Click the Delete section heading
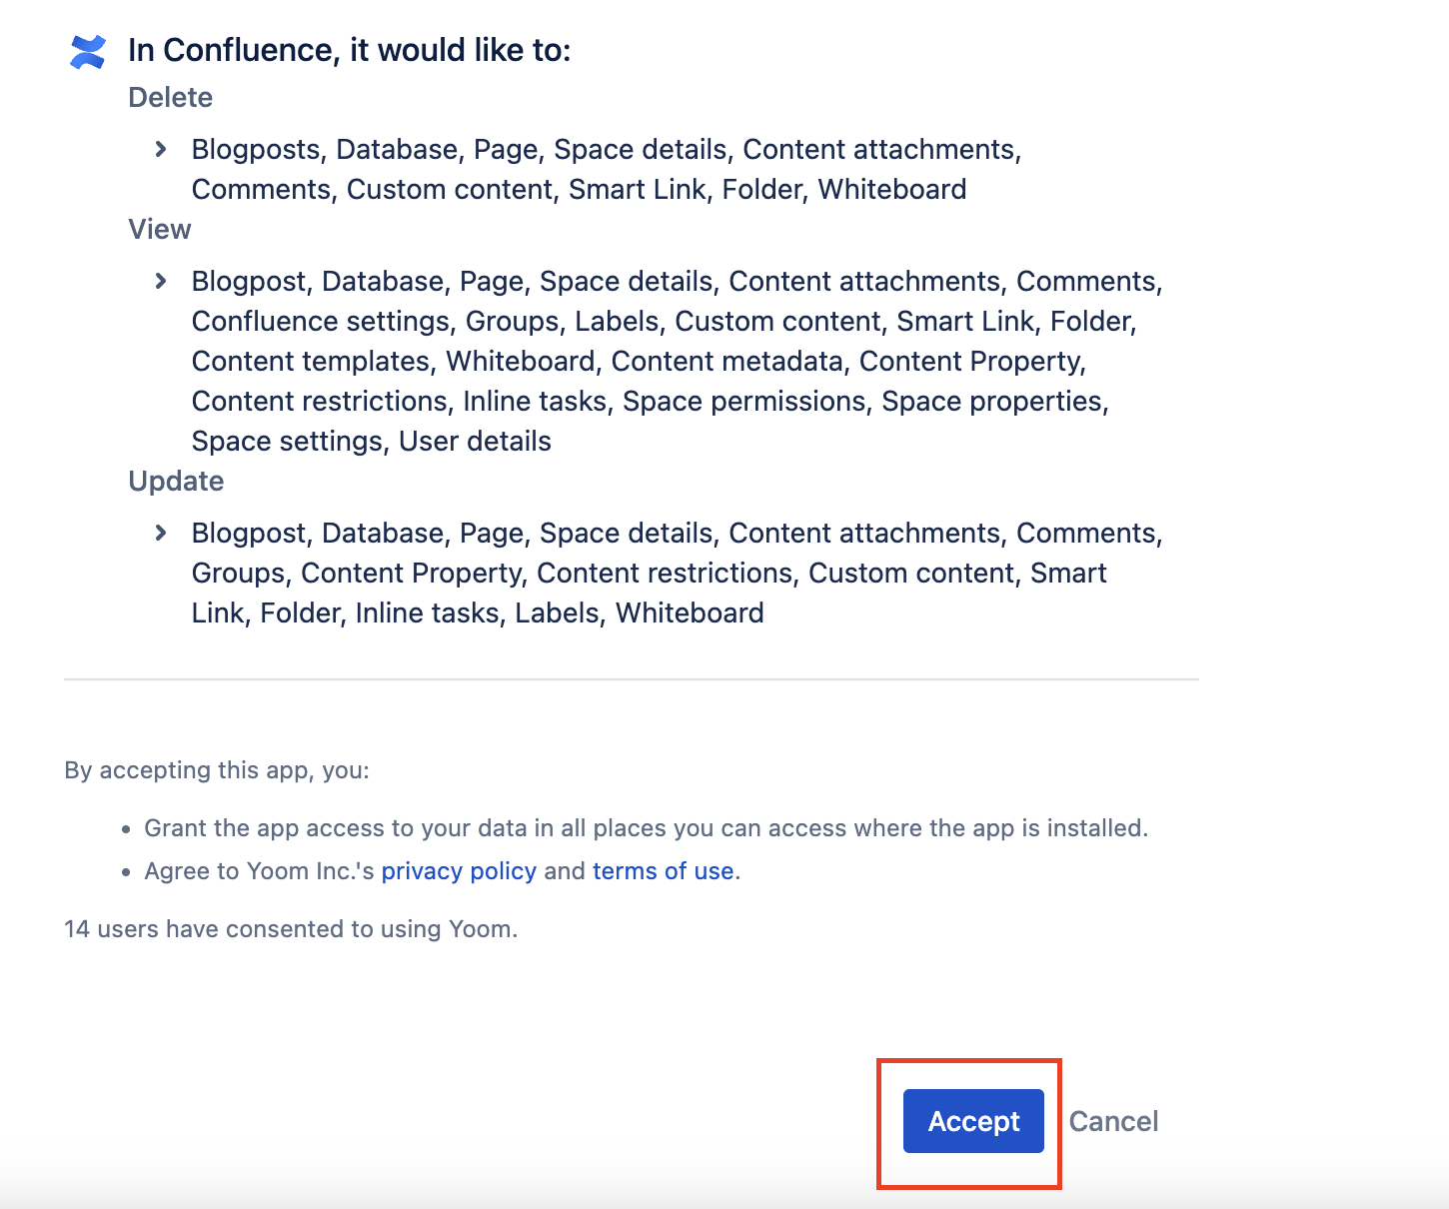This screenshot has height=1209, width=1449. [171, 97]
